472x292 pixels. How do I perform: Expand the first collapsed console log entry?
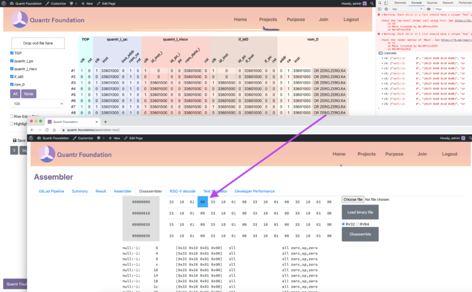coord(383,58)
